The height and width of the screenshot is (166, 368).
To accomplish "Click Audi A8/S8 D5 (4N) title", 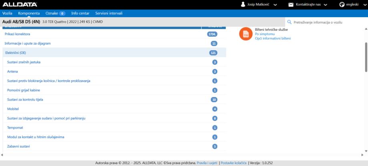I will pos(21,22).
